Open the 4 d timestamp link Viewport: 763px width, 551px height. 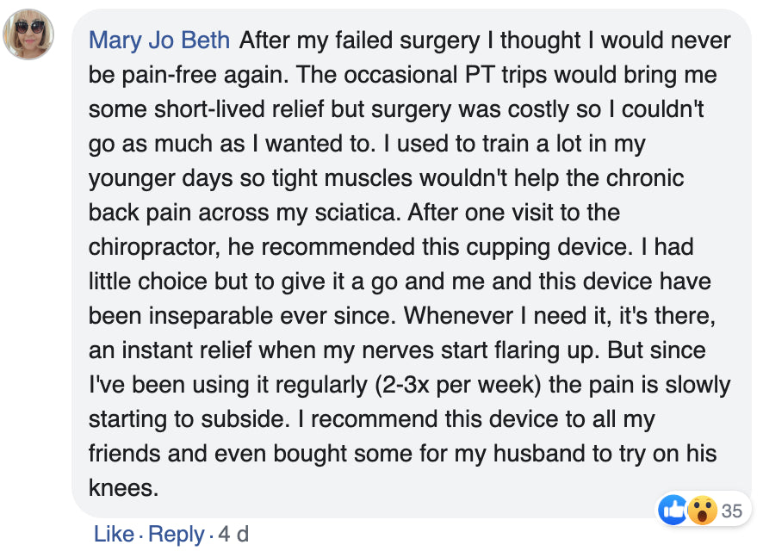[233, 534]
